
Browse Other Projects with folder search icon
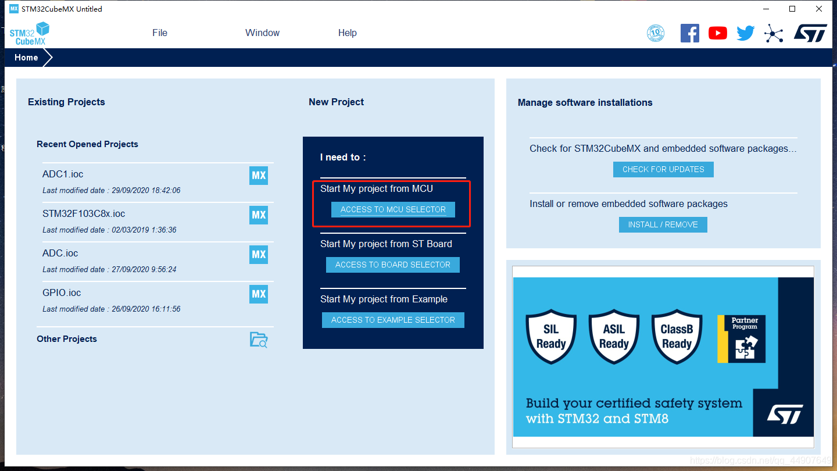point(259,340)
